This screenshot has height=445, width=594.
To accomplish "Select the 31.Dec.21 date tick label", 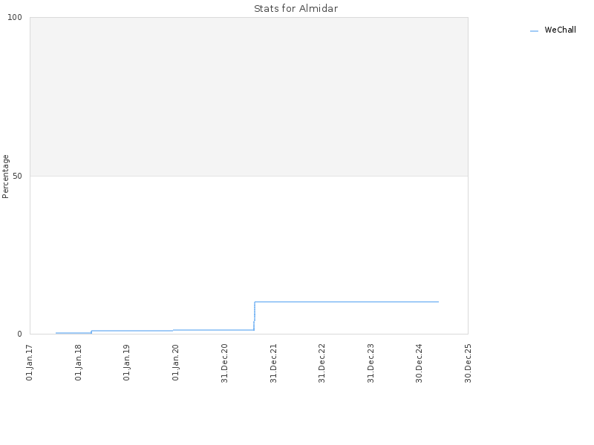I will 273,363.
